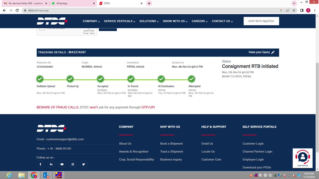The image size is (319, 179).
Task: Open the About Us footer link
Action: pyautogui.click(x=125, y=143)
